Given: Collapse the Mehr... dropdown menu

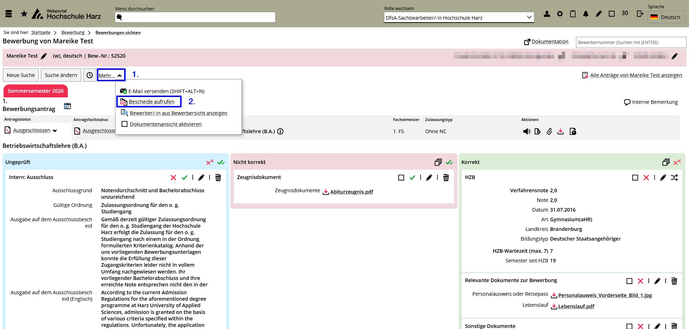Looking at the screenshot, I should pyautogui.click(x=111, y=75).
